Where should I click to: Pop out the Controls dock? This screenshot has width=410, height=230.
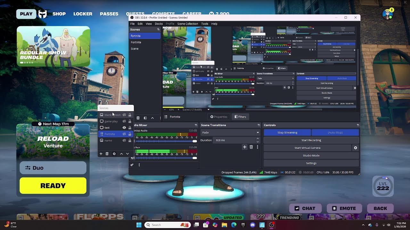pyautogui.click(x=358, y=125)
